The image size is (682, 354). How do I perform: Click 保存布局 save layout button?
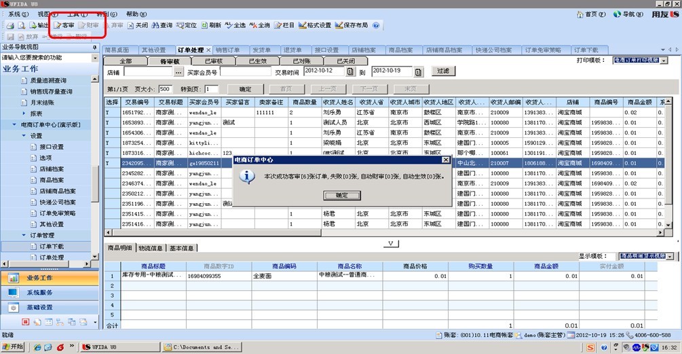(352, 26)
